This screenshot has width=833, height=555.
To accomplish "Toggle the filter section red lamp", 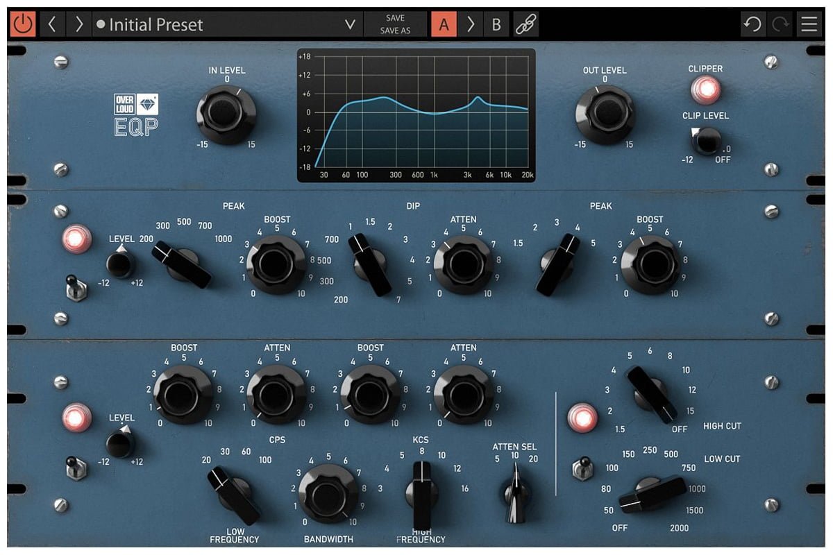I will click(x=582, y=418).
